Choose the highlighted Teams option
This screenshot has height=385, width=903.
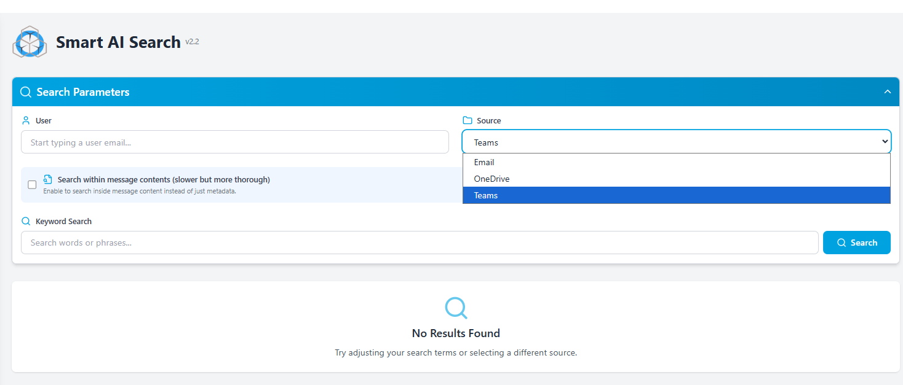click(486, 195)
